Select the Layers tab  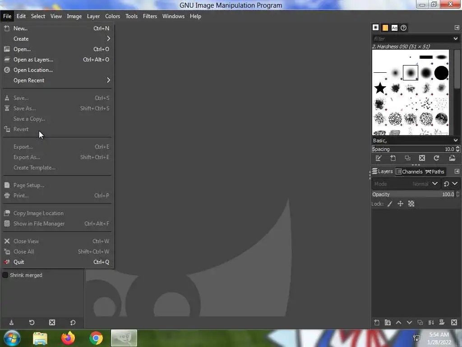coord(382,171)
